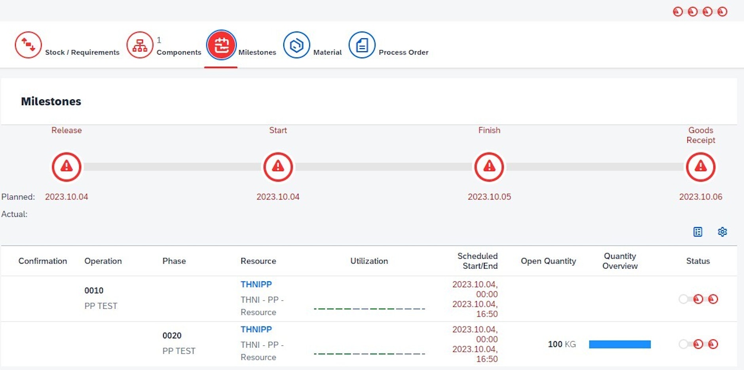This screenshot has width=744, height=370.
Task: Toggle the status switch for operation 0010
Action: click(x=684, y=300)
